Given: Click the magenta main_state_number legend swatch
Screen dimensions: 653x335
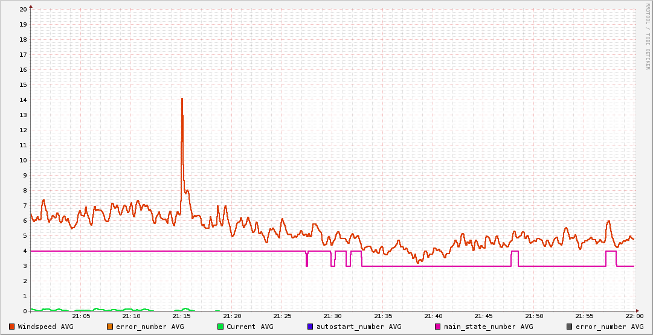Looking at the screenshot, I should point(437,327).
